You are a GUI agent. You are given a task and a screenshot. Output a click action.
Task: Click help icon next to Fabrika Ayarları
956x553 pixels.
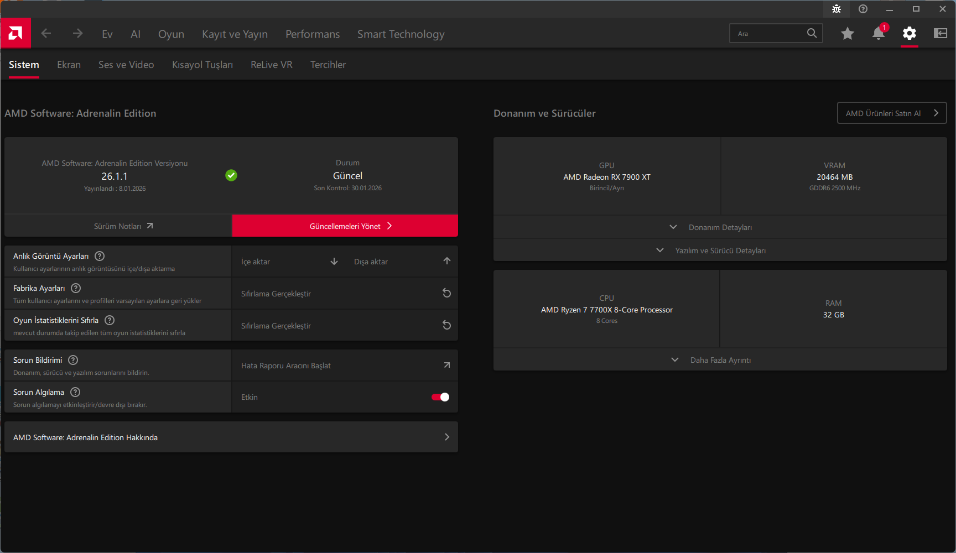pyautogui.click(x=76, y=288)
